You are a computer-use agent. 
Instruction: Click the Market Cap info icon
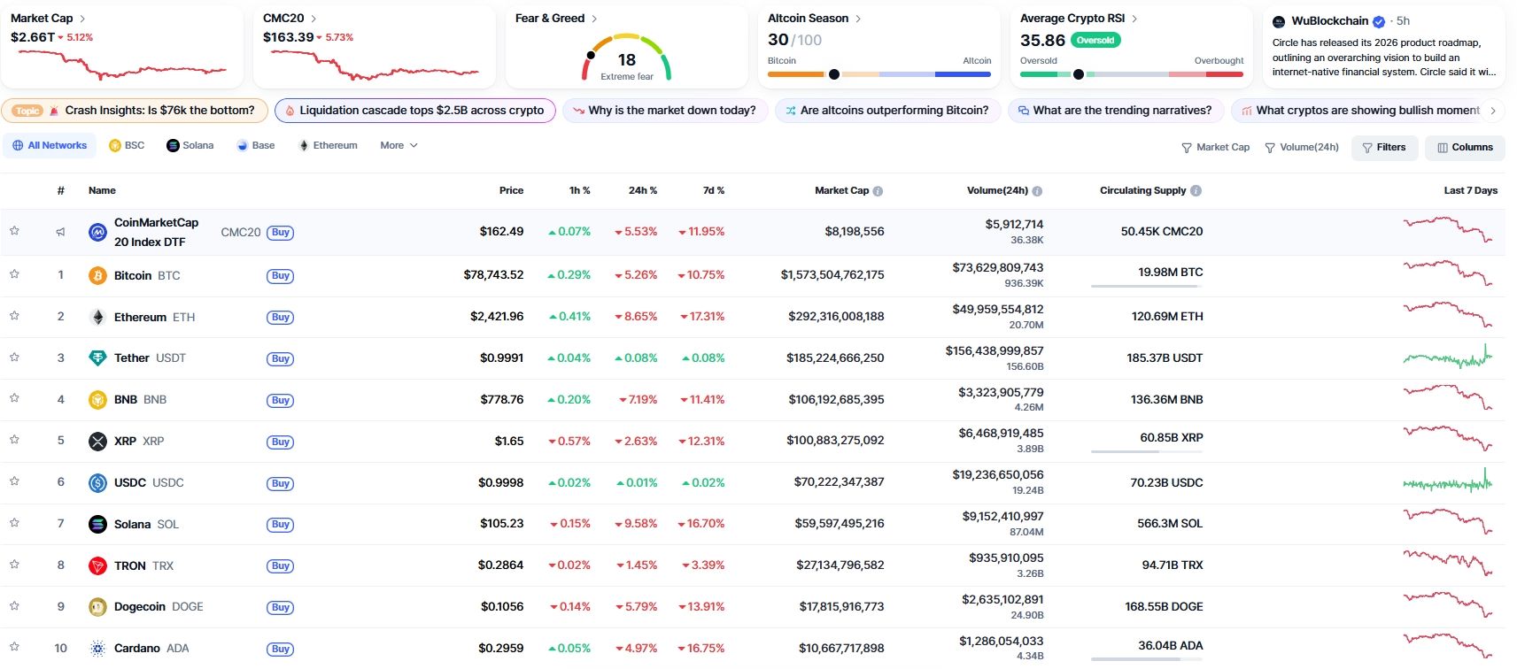[878, 191]
